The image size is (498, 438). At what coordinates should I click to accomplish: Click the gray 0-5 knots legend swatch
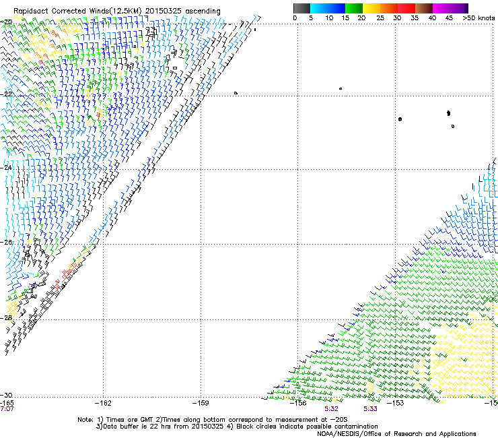(x=301, y=8)
